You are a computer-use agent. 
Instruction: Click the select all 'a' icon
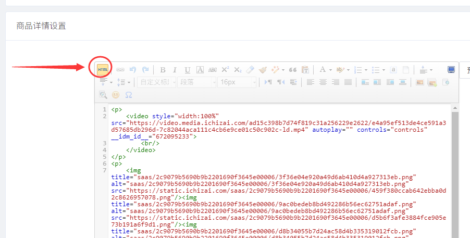(x=393, y=70)
